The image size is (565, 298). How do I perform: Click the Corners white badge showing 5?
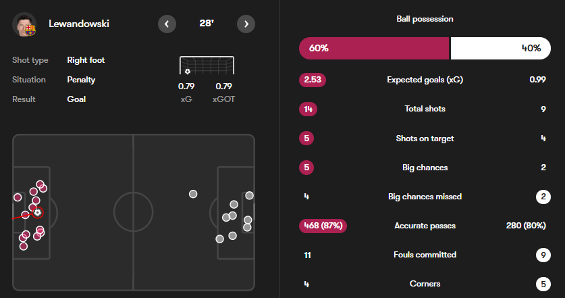click(x=543, y=284)
